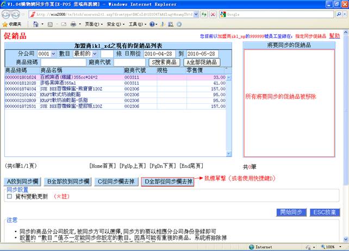The width and height of the screenshot is (349, 251).
Task: Click the 開始同步 button
Action: tap(291, 212)
